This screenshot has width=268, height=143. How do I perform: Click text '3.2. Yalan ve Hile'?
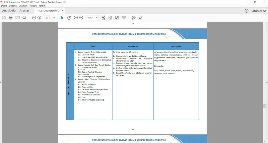tap(85, 87)
